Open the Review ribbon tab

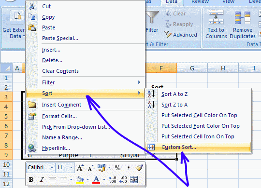200,1
